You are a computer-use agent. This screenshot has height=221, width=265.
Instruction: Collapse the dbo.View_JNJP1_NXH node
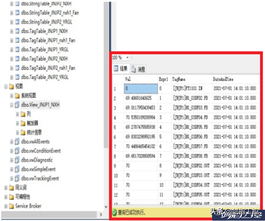pos(12,105)
